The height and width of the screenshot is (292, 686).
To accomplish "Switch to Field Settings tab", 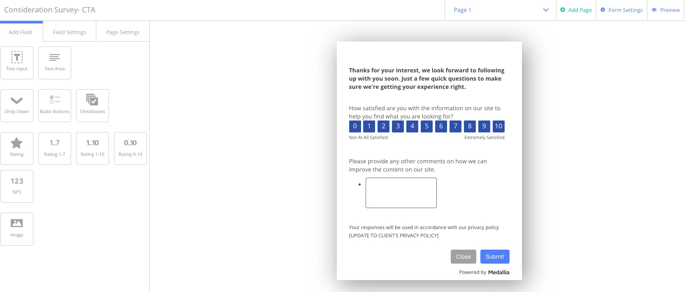I will (x=70, y=32).
